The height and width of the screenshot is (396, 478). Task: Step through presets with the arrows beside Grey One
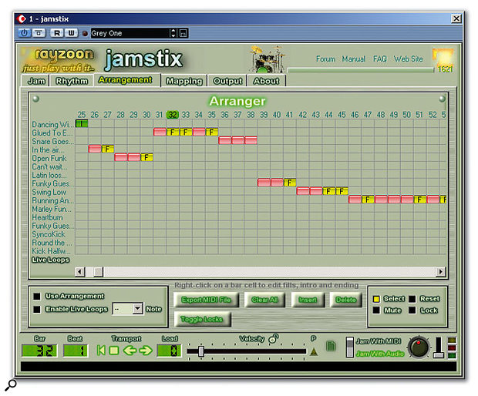tap(173, 33)
